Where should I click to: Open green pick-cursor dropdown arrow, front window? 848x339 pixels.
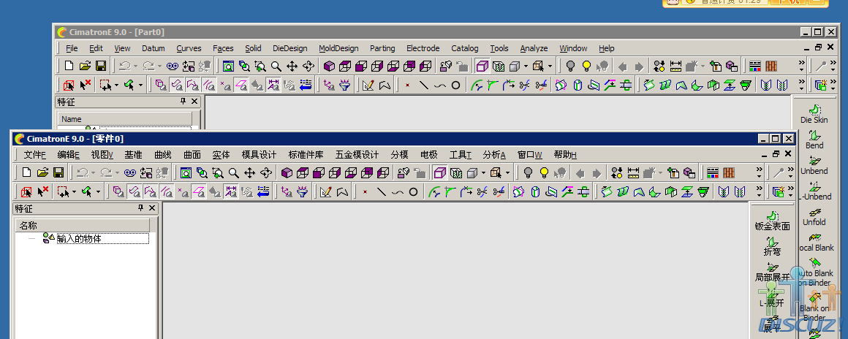(98, 191)
